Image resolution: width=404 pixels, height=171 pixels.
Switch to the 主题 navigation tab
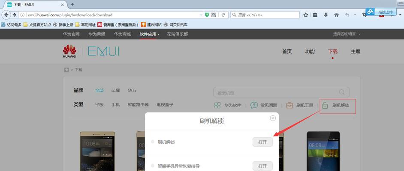(356, 51)
